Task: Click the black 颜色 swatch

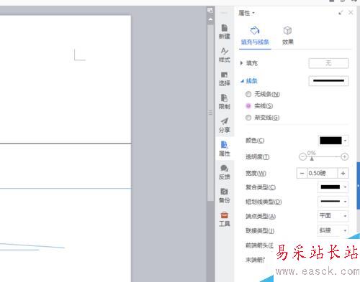Action: click(330, 141)
